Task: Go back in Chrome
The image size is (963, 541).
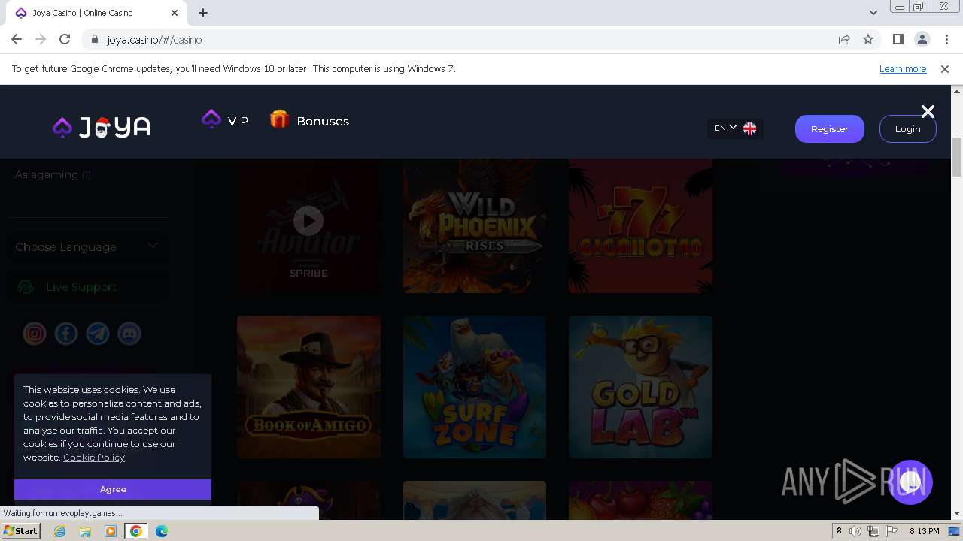Action: [17, 40]
